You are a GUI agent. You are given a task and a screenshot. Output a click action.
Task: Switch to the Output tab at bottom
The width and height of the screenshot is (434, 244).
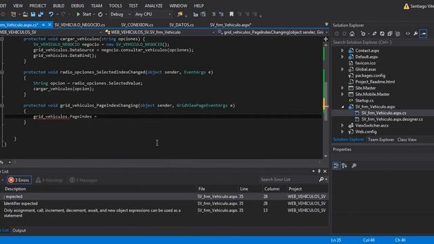click(19, 230)
